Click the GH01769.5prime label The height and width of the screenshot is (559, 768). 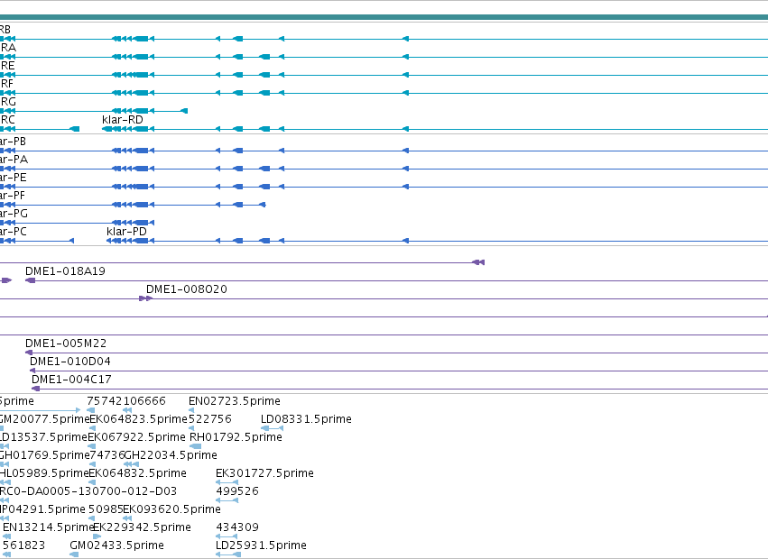point(44,455)
